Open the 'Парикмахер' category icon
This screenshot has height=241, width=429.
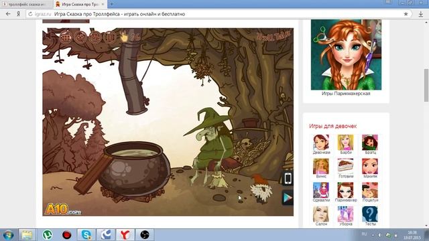[346, 190]
